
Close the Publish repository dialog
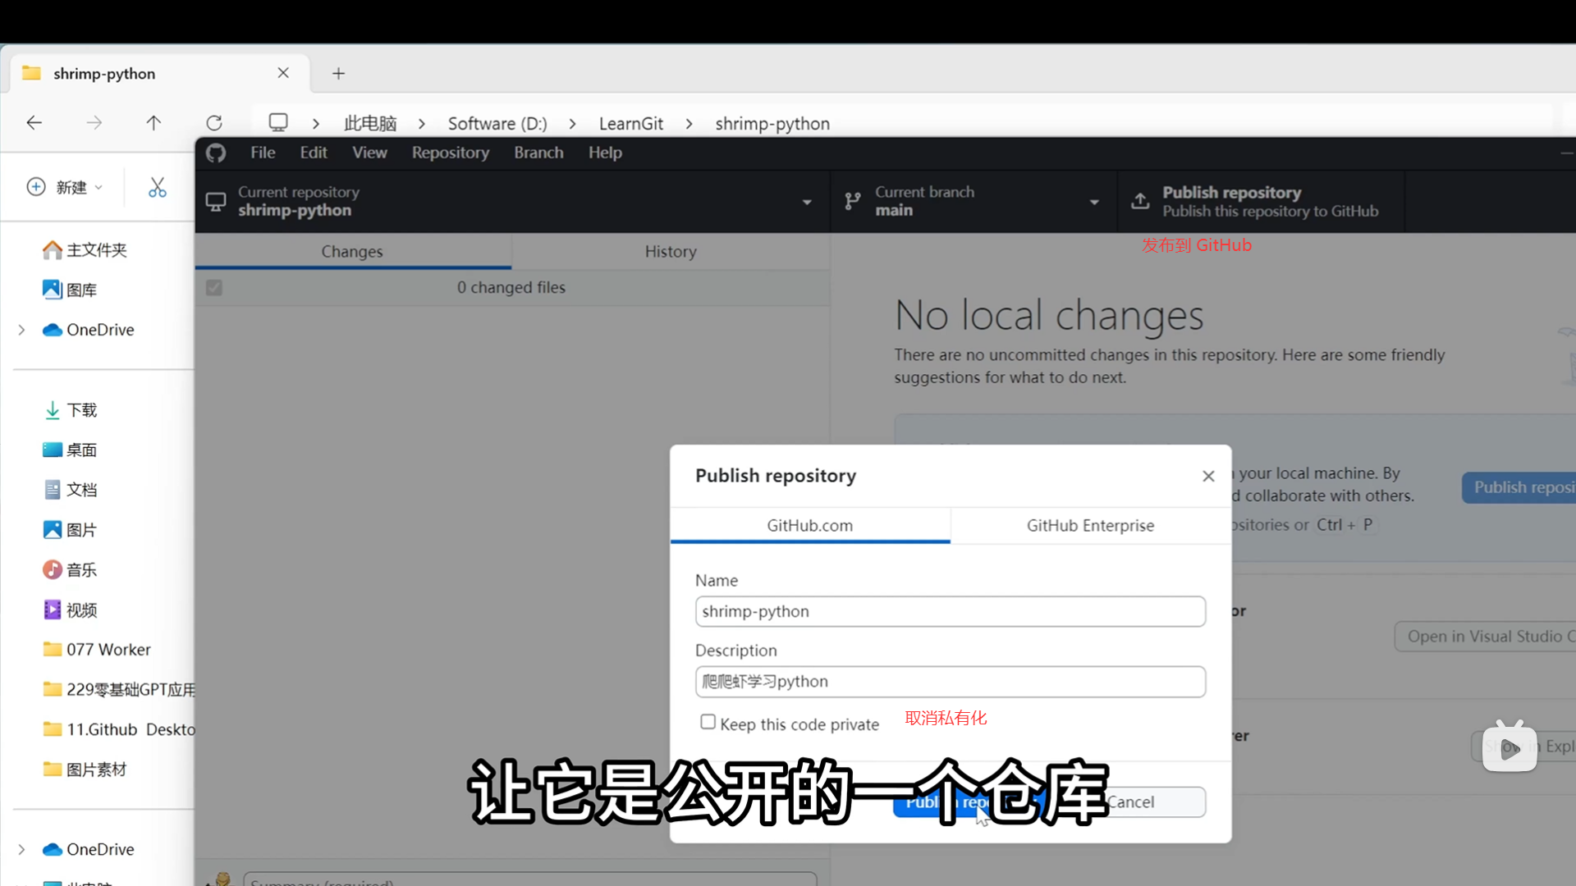pyautogui.click(x=1208, y=477)
